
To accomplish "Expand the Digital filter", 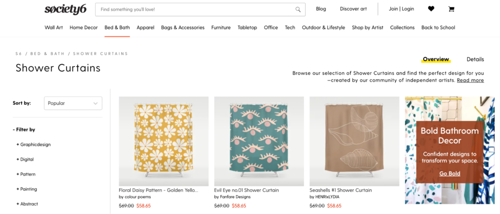I will tap(27, 159).
